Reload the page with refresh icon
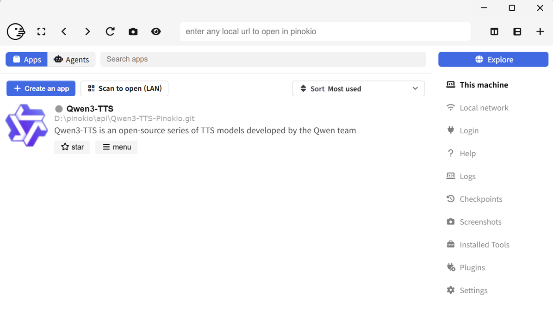The height and width of the screenshot is (333, 553). coord(110,32)
